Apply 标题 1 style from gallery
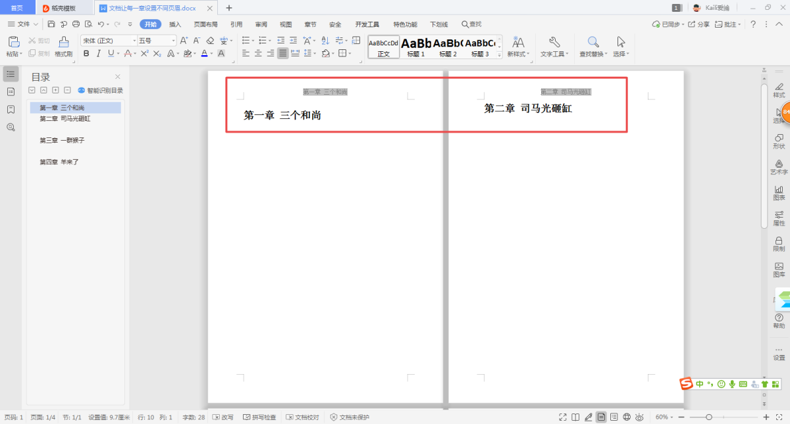790x424 pixels. click(416, 47)
